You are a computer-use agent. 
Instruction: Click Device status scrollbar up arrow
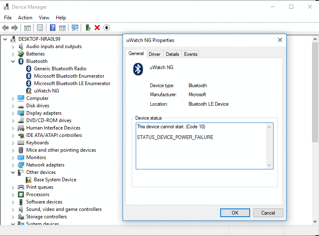(x=269, y=127)
